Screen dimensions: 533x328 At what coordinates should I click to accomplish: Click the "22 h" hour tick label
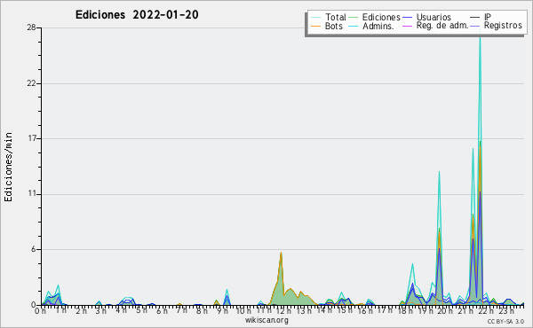pyautogui.click(x=485, y=310)
